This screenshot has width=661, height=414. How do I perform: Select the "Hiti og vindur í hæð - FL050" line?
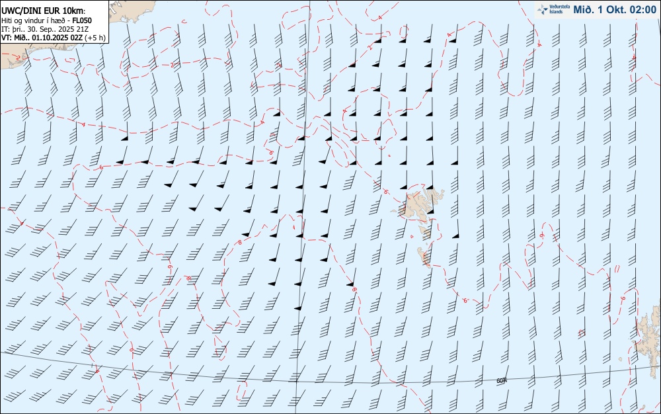click(46, 21)
